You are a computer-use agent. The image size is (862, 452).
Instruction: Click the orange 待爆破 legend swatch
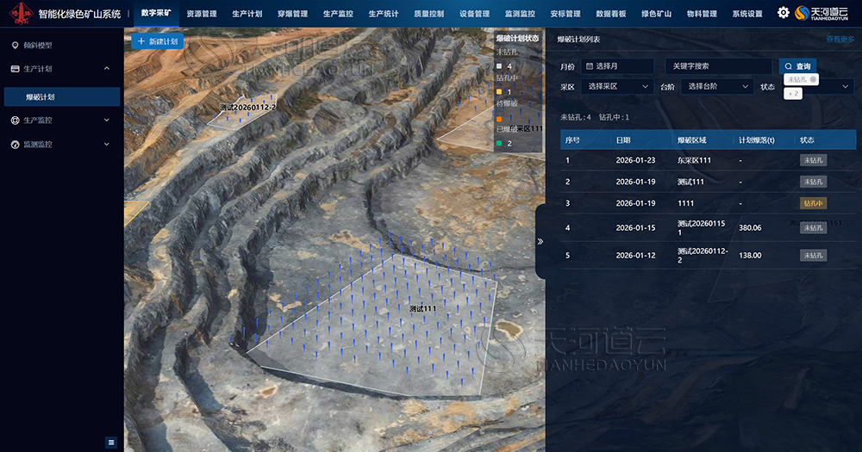499,119
